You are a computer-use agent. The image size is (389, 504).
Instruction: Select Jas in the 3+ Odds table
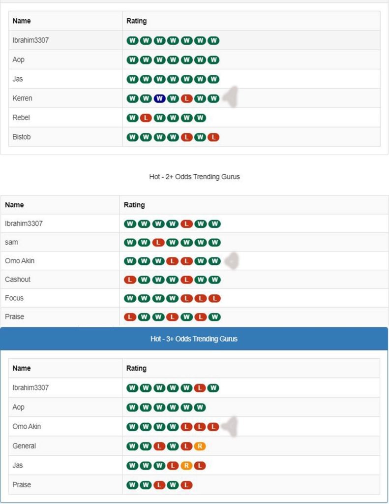(18, 465)
